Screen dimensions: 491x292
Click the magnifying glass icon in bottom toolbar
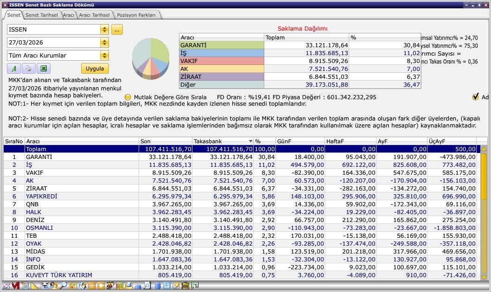(x=62, y=286)
